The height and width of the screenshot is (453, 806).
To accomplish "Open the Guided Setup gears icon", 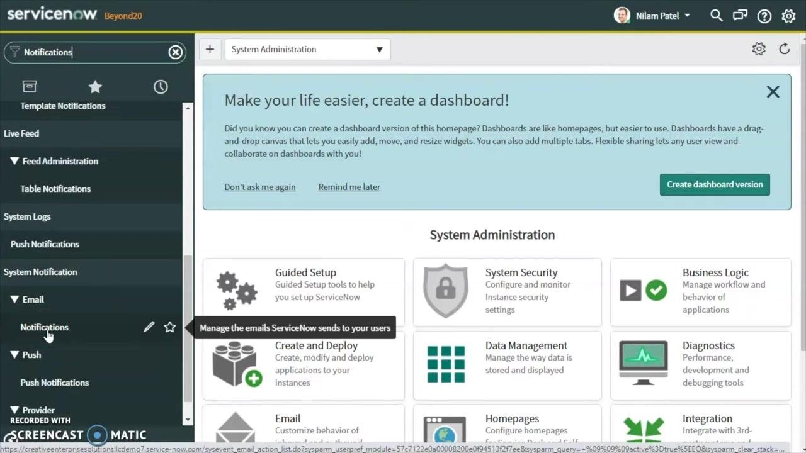I will coord(237,291).
